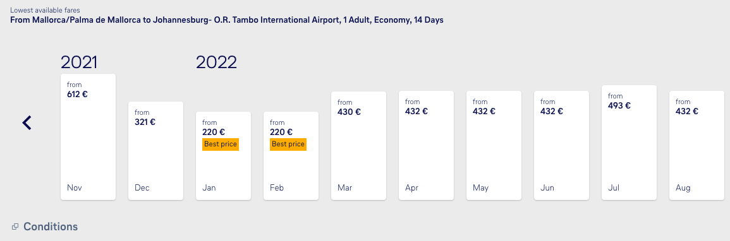Click the Best price badge in February

pos(288,144)
